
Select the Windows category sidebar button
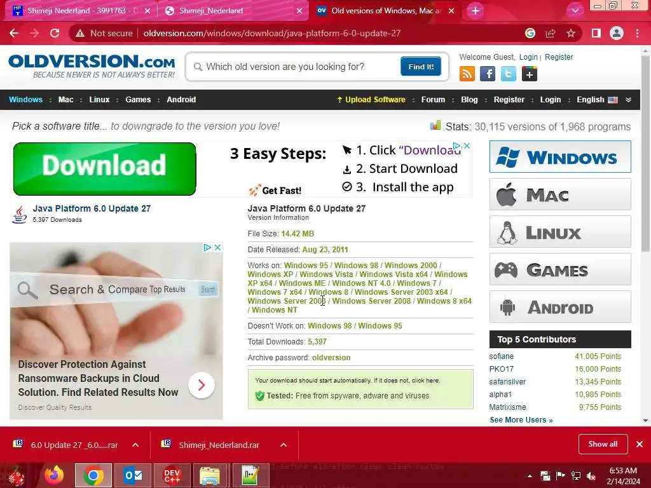tap(560, 156)
